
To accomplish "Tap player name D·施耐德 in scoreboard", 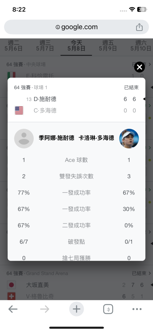I will coord(45,99).
